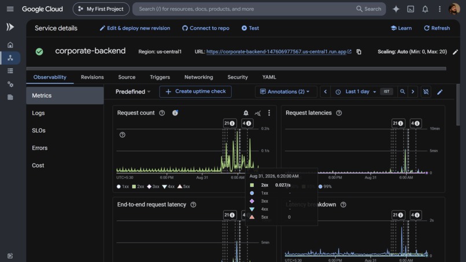
Task: Click the Test button
Action: click(x=250, y=28)
